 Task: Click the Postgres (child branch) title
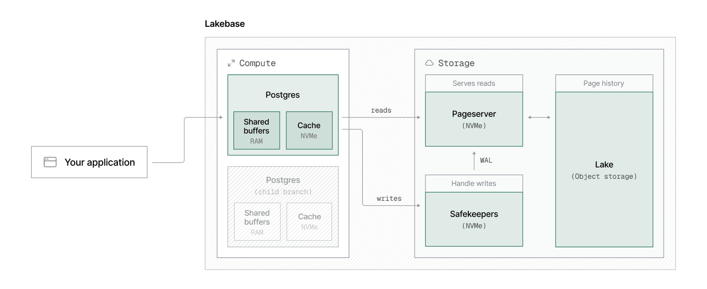(x=283, y=186)
